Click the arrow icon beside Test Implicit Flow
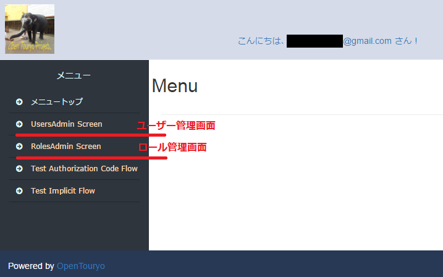 19,191
